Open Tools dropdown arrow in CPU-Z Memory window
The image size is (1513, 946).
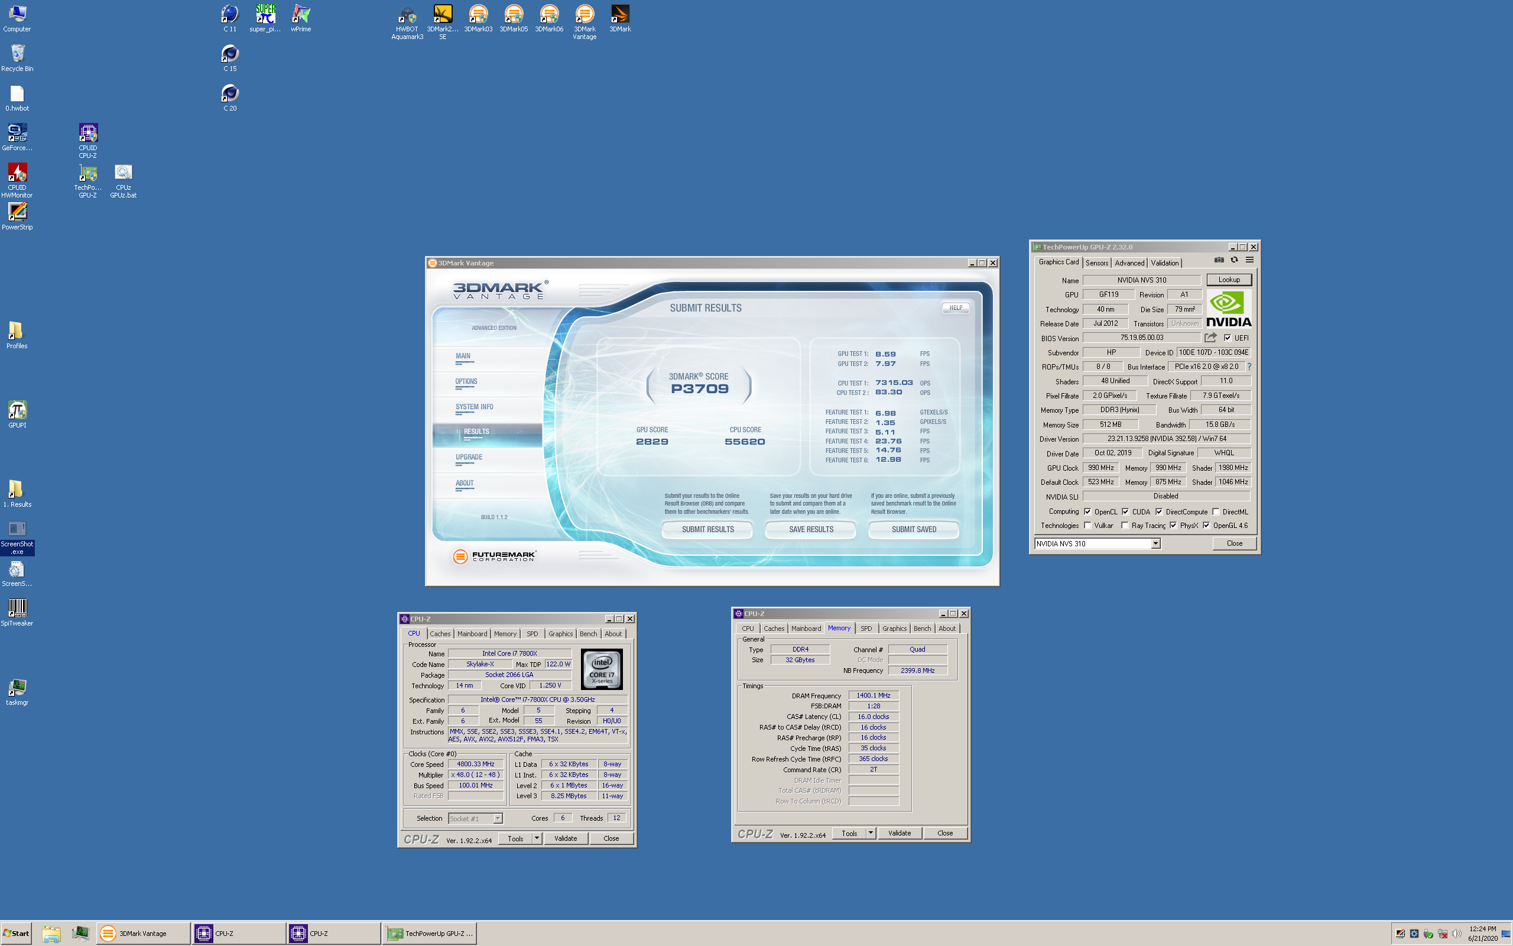tap(871, 834)
